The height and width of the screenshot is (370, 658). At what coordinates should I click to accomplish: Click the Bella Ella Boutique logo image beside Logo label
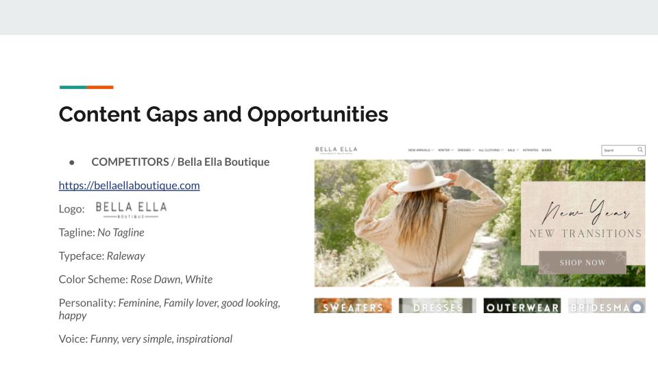(x=130, y=209)
